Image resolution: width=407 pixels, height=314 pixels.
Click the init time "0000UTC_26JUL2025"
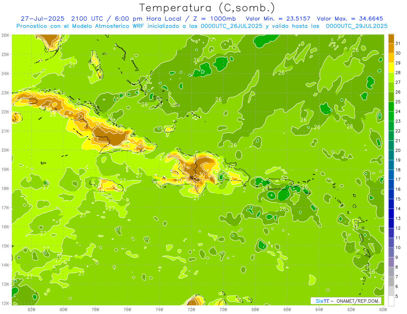[231, 26]
